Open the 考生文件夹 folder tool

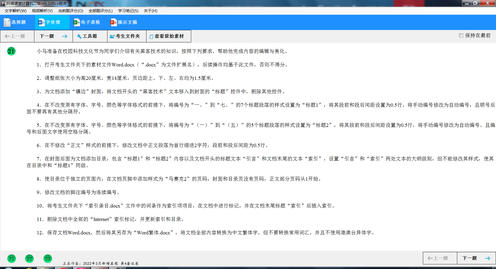pos(126,36)
